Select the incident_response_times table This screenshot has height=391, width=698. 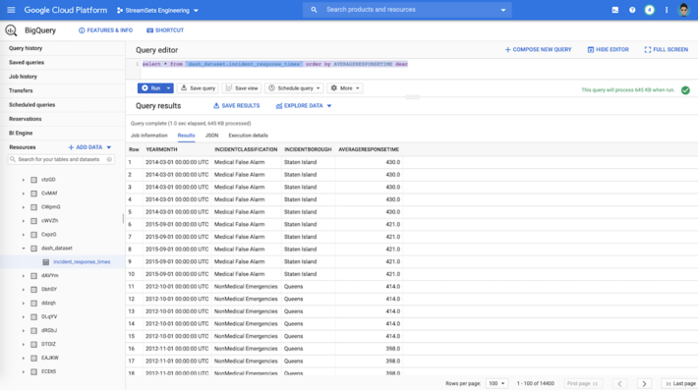(82, 262)
